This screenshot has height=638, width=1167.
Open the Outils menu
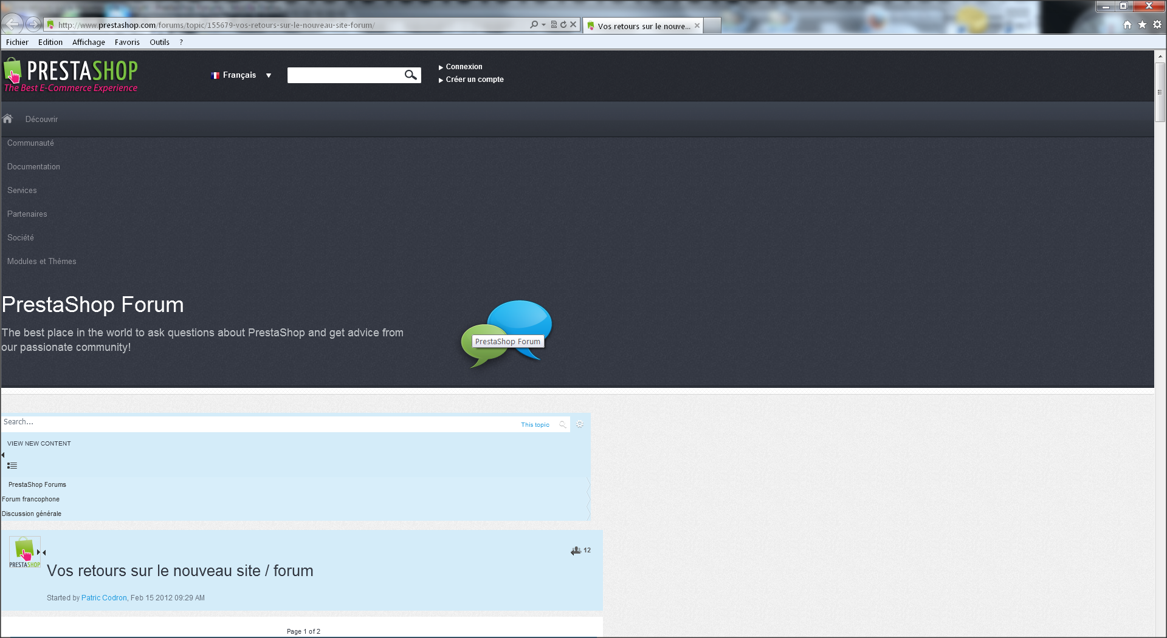[159, 42]
